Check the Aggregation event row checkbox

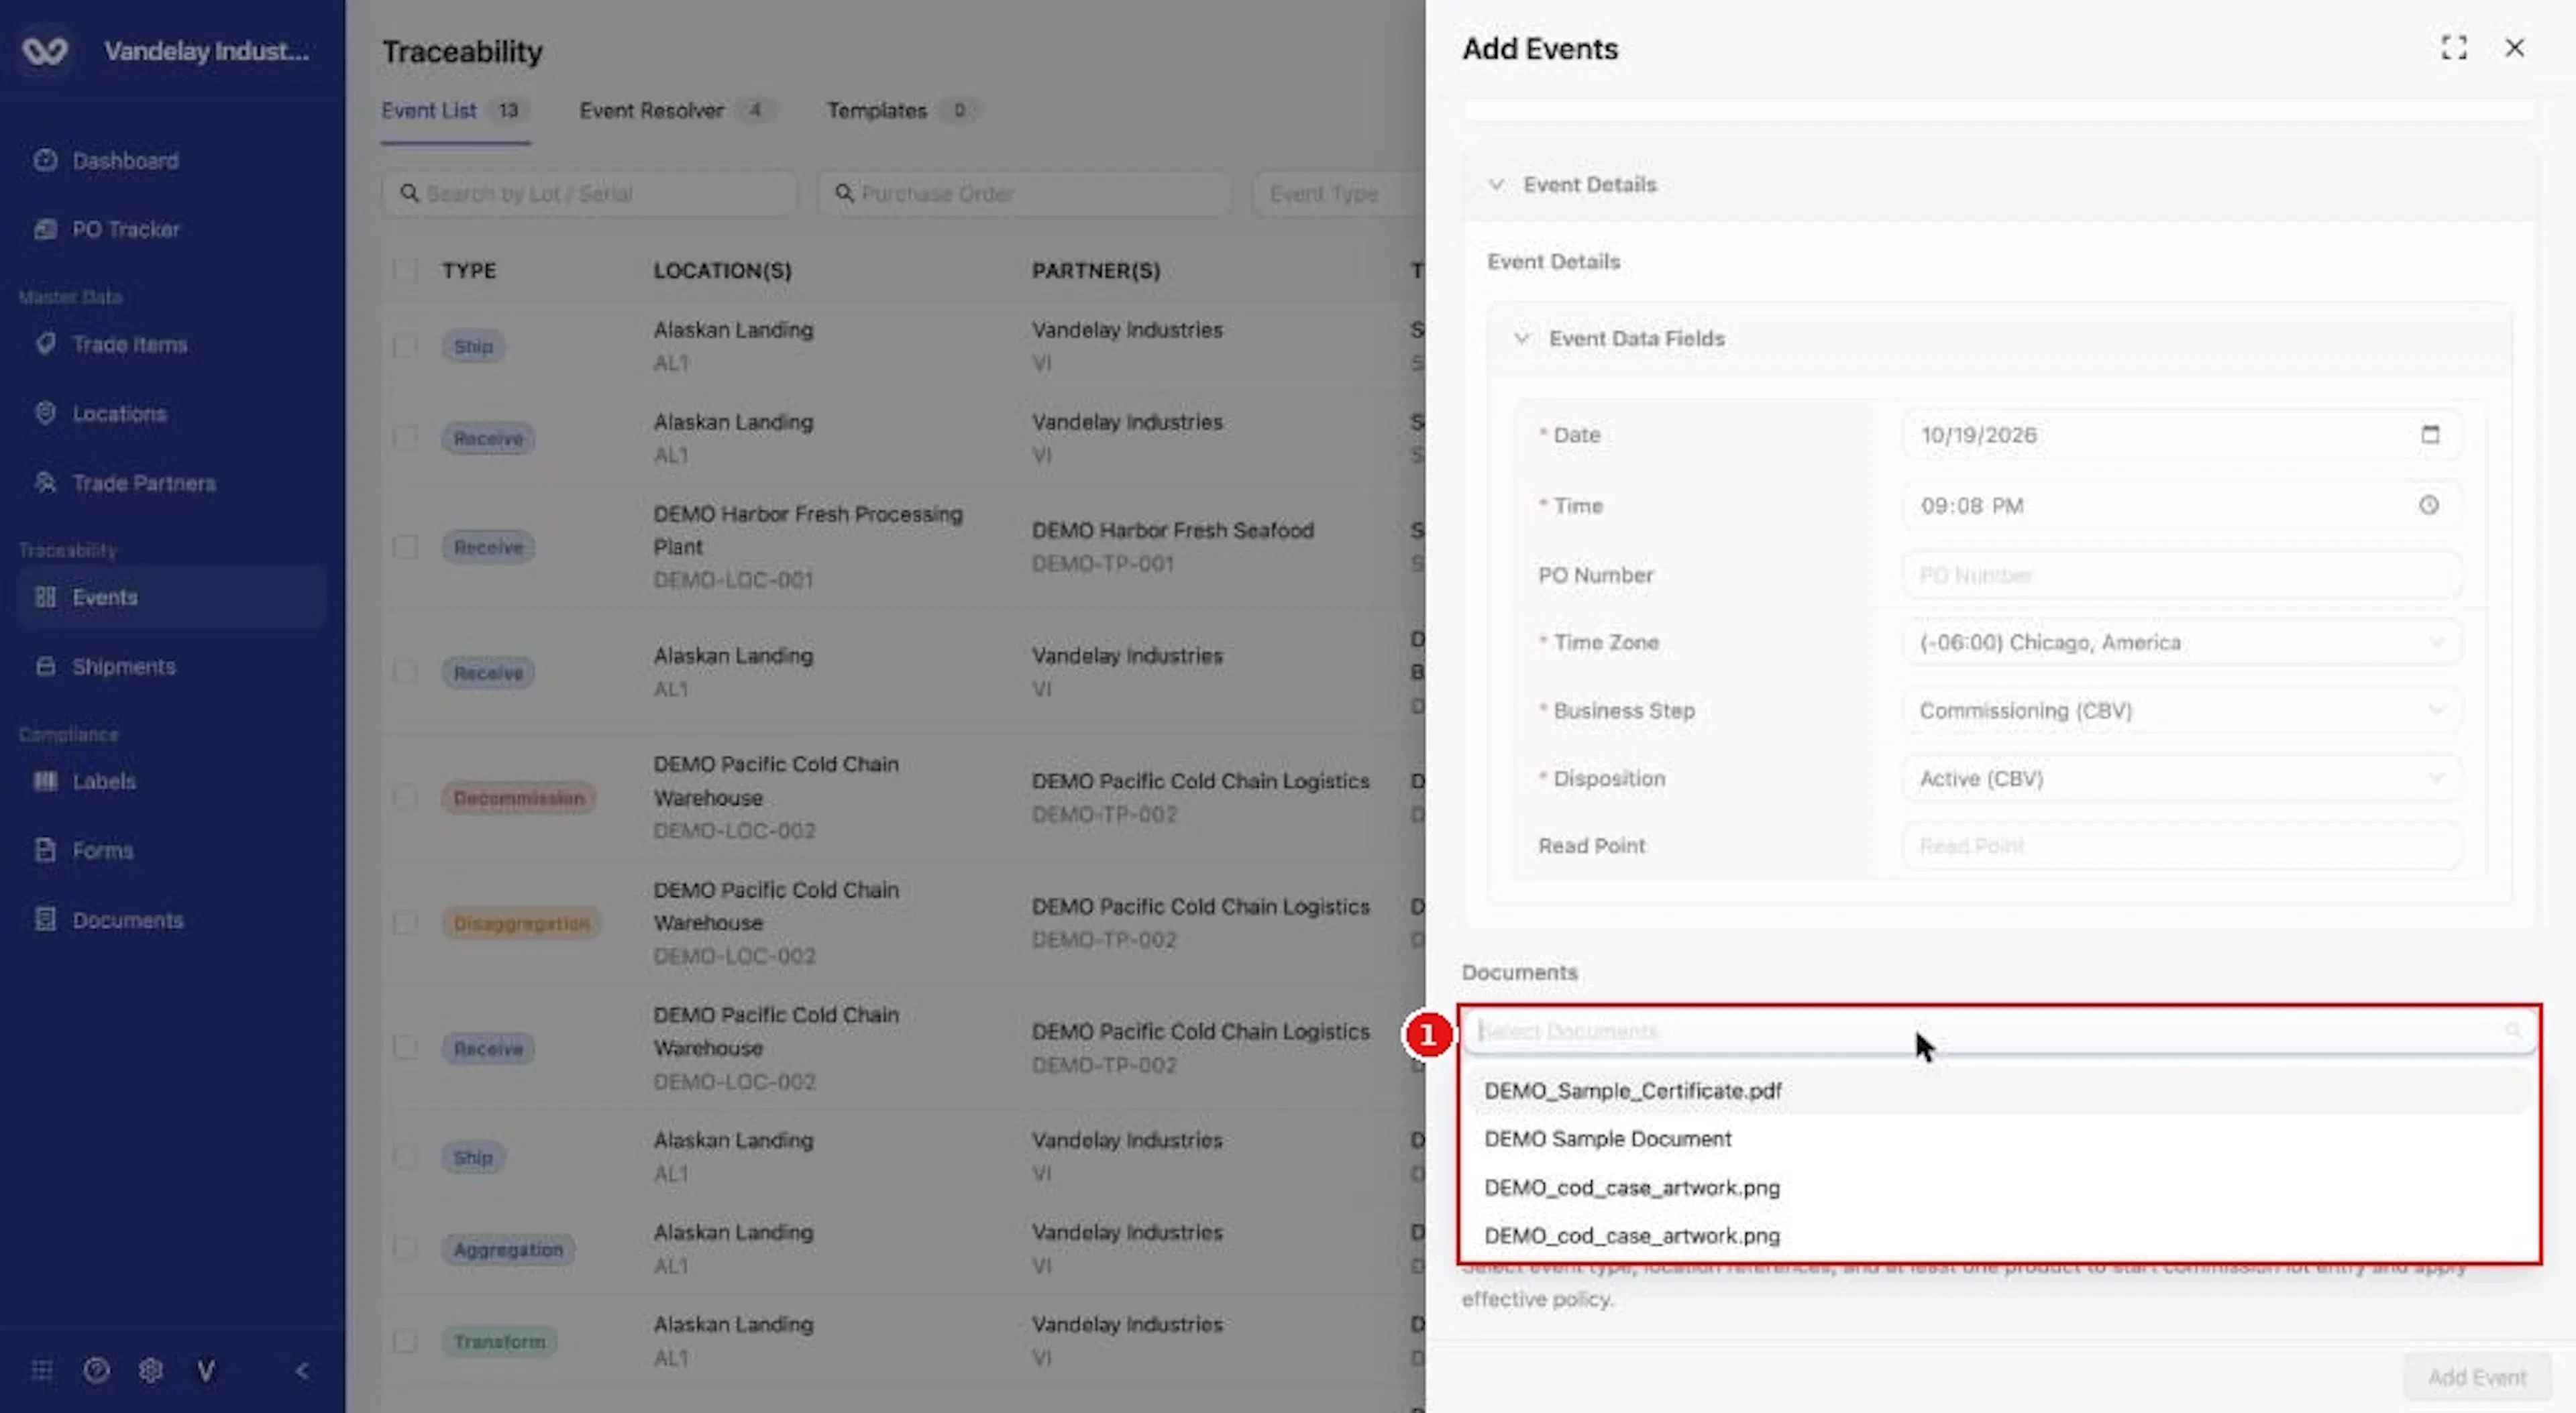click(x=405, y=1248)
